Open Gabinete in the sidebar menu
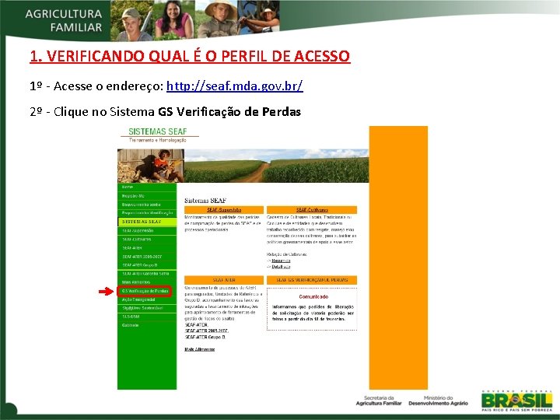 click(x=130, y=325)
